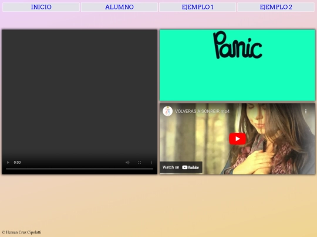Mute the left video player's volume
Viewport: 317px width, 237px height.
point(127,163)
